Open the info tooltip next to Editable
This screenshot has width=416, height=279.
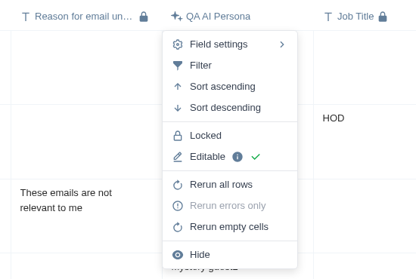237,157
